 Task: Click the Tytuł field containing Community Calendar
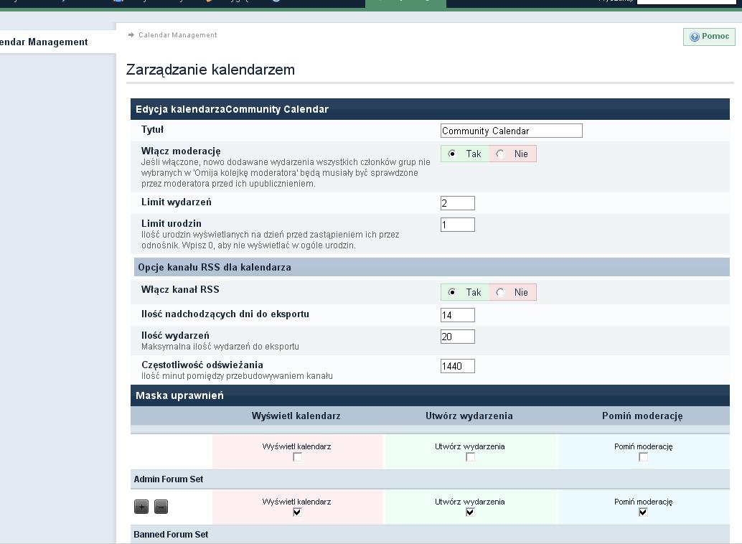(x=511, y=131)
